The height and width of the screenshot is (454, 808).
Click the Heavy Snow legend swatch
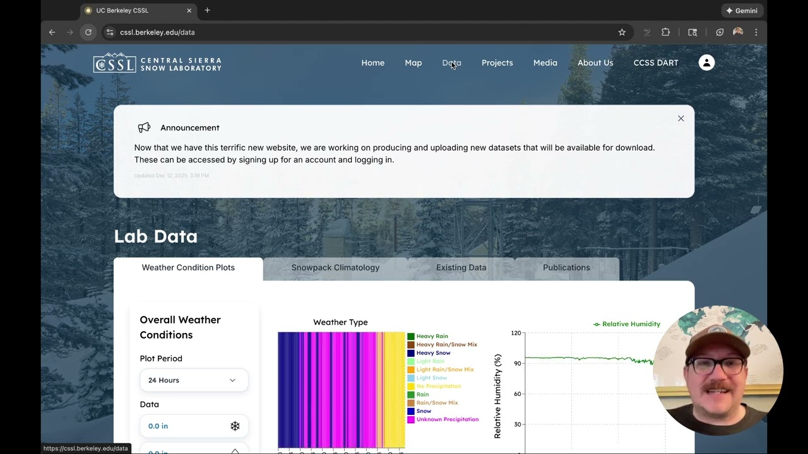click(411, 353)
